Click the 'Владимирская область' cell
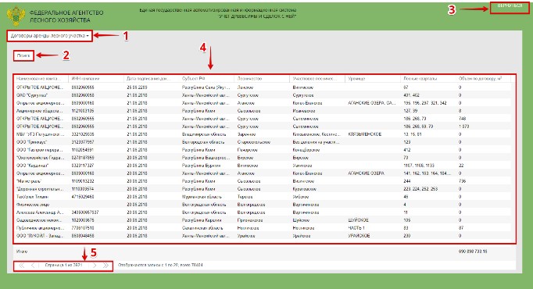The width and height of the screenshot is (533, 289). 204,134
